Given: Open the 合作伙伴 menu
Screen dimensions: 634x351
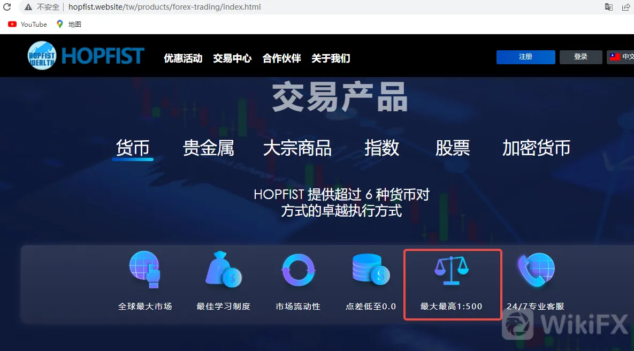Looking at the screenshot, I should click(x=282, y=58).
